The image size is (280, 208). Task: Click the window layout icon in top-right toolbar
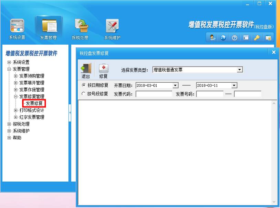coord(246,38)
